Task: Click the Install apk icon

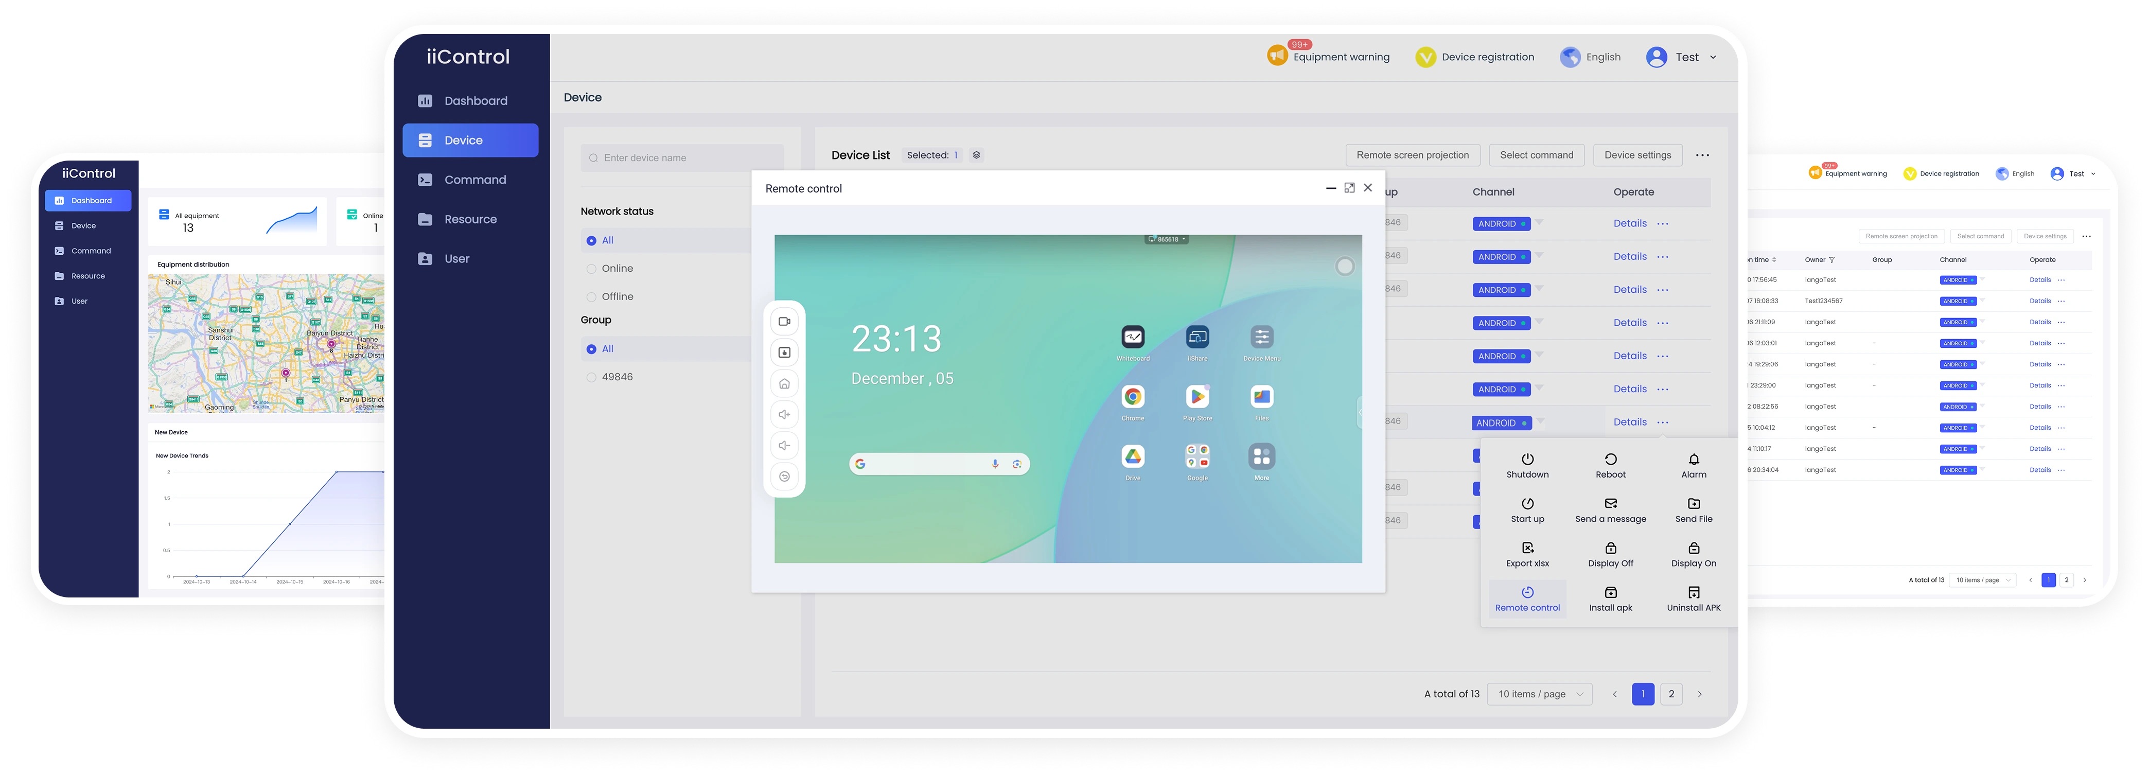Action: 1610,592
